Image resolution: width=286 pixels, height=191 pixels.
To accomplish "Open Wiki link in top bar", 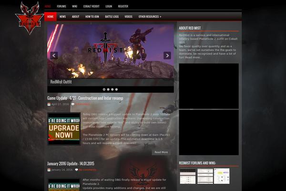I will click(75, 6).
